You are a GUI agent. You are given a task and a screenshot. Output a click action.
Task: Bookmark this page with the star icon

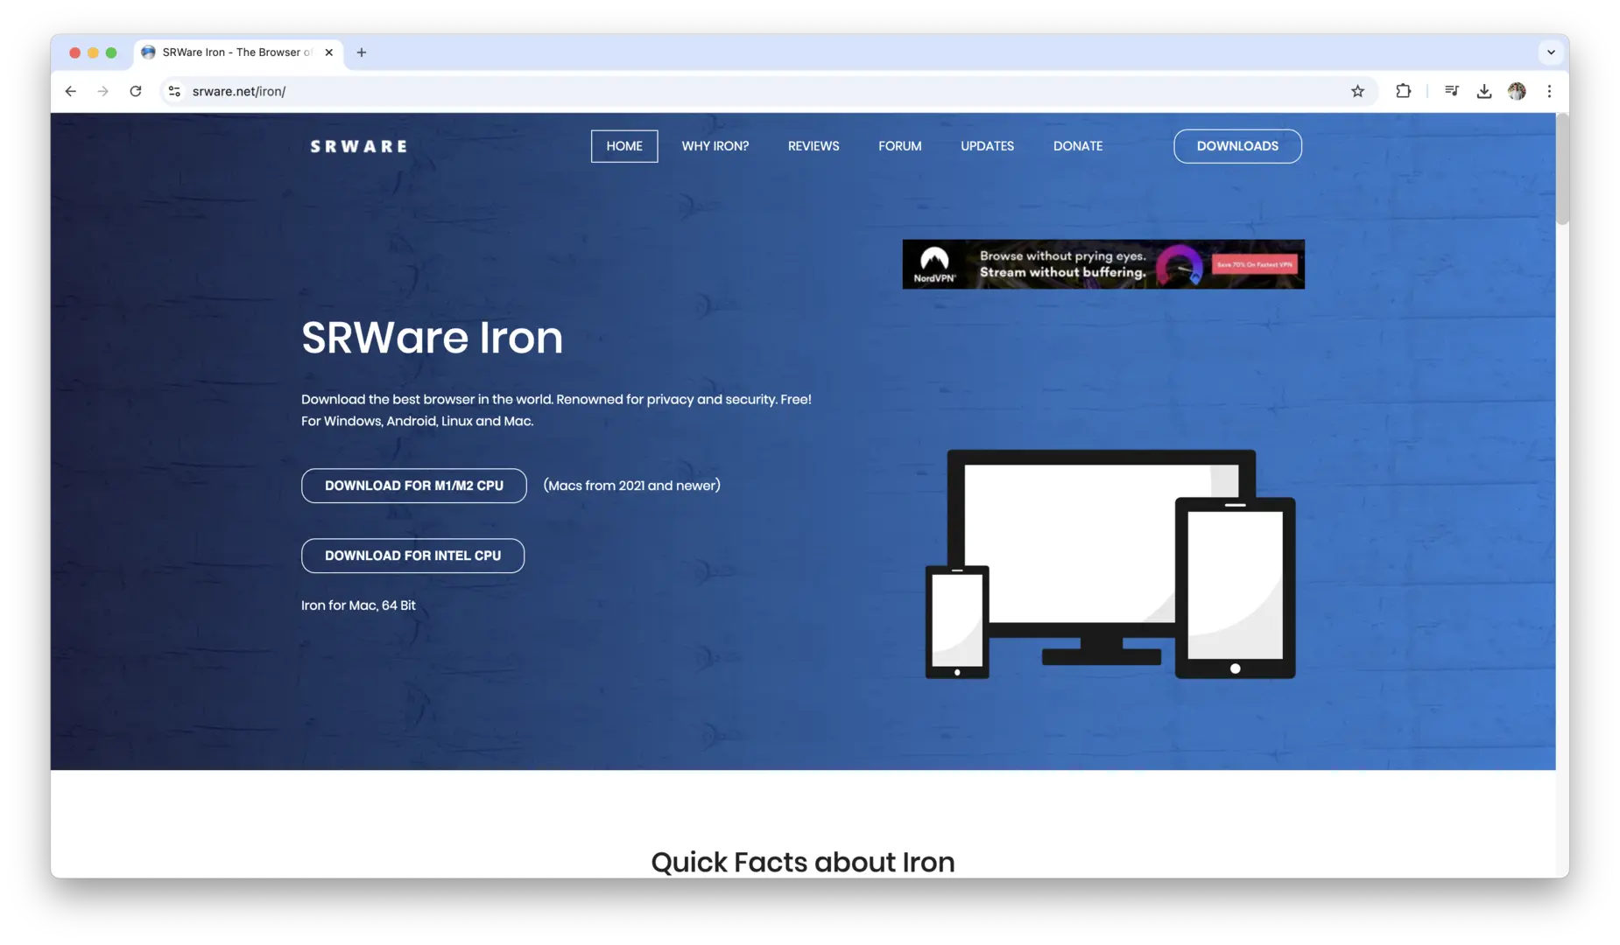(x=1357, y=91)
